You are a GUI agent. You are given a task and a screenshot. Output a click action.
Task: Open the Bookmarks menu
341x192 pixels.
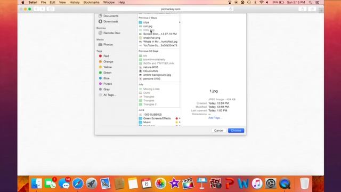coord(91,2)
